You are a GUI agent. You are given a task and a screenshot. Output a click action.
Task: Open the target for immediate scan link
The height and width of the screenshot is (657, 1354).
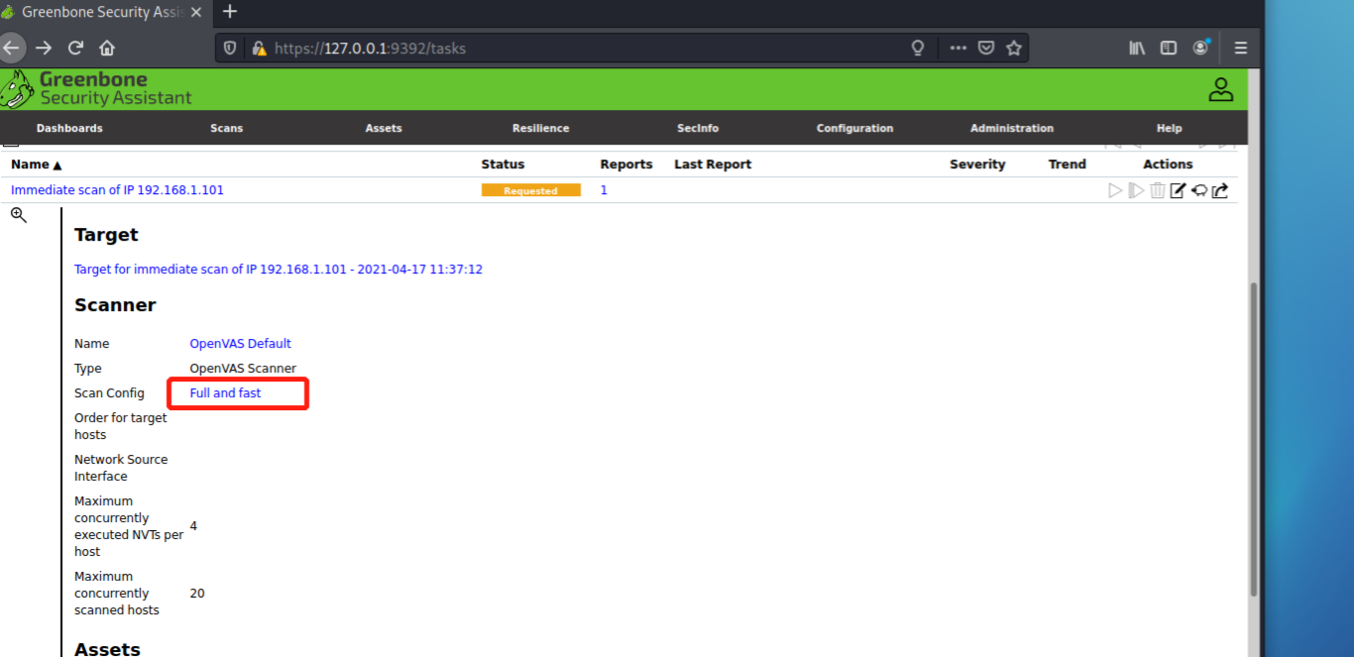279,270
